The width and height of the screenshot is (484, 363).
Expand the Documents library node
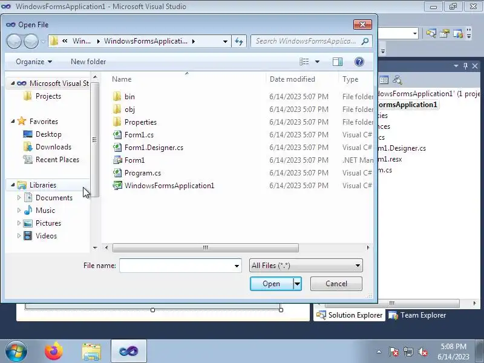[19, 198]
